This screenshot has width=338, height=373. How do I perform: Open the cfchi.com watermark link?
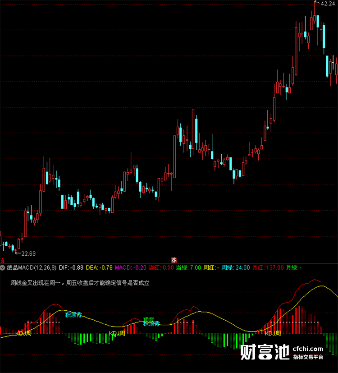click(x=308, y=349)
